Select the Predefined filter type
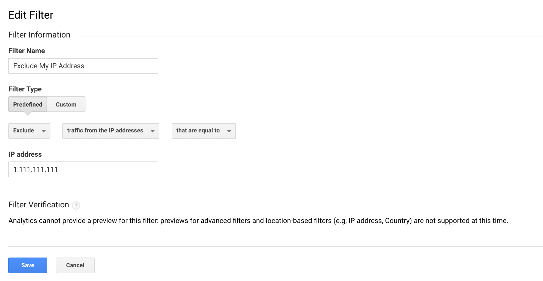The width and height of the screenshot is (543, 281). 28,104
